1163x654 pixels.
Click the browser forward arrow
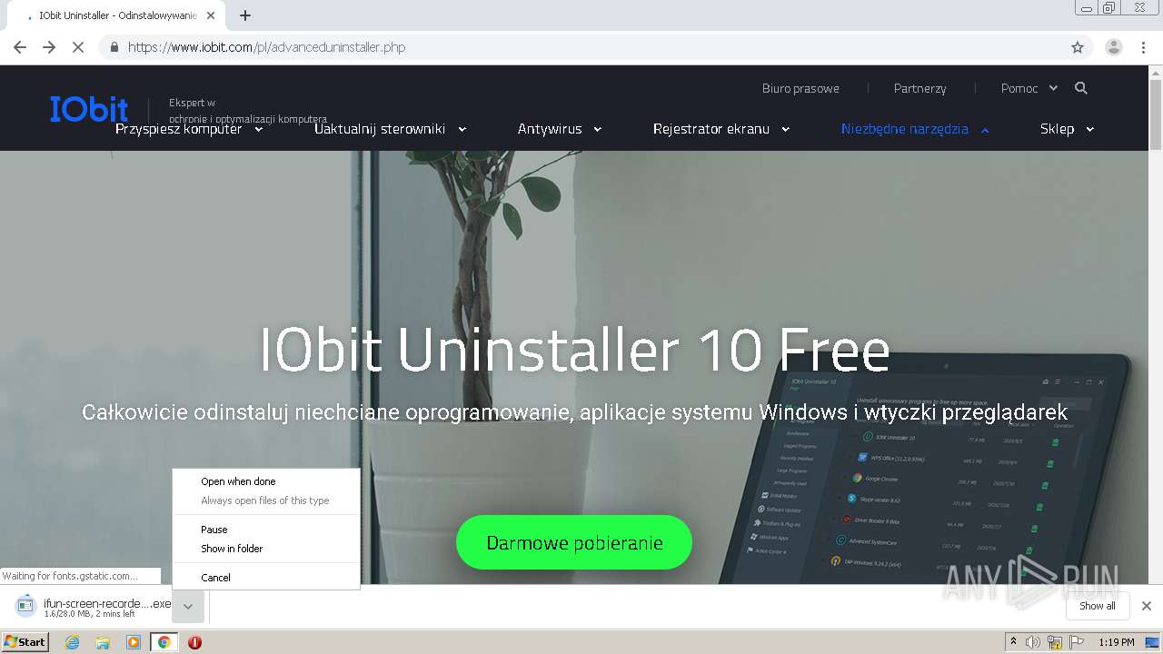click(49, 47)
